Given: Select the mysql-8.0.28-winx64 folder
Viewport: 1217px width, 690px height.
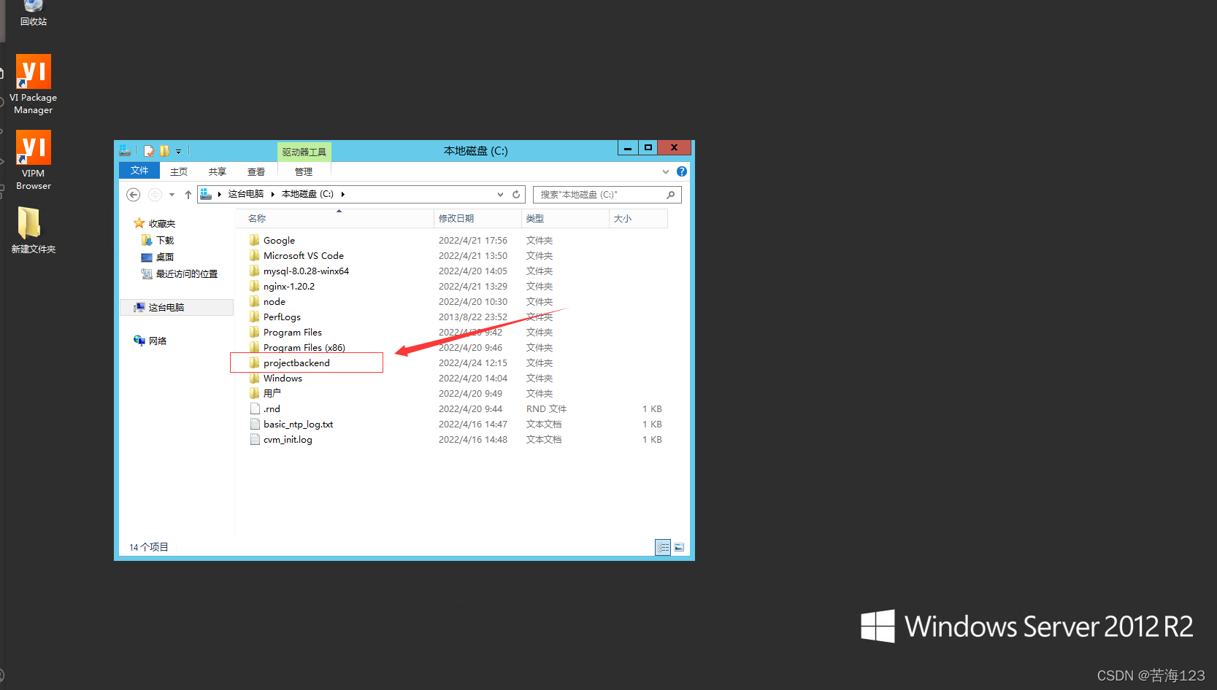Looking at the screenshot, I should 299,271.
